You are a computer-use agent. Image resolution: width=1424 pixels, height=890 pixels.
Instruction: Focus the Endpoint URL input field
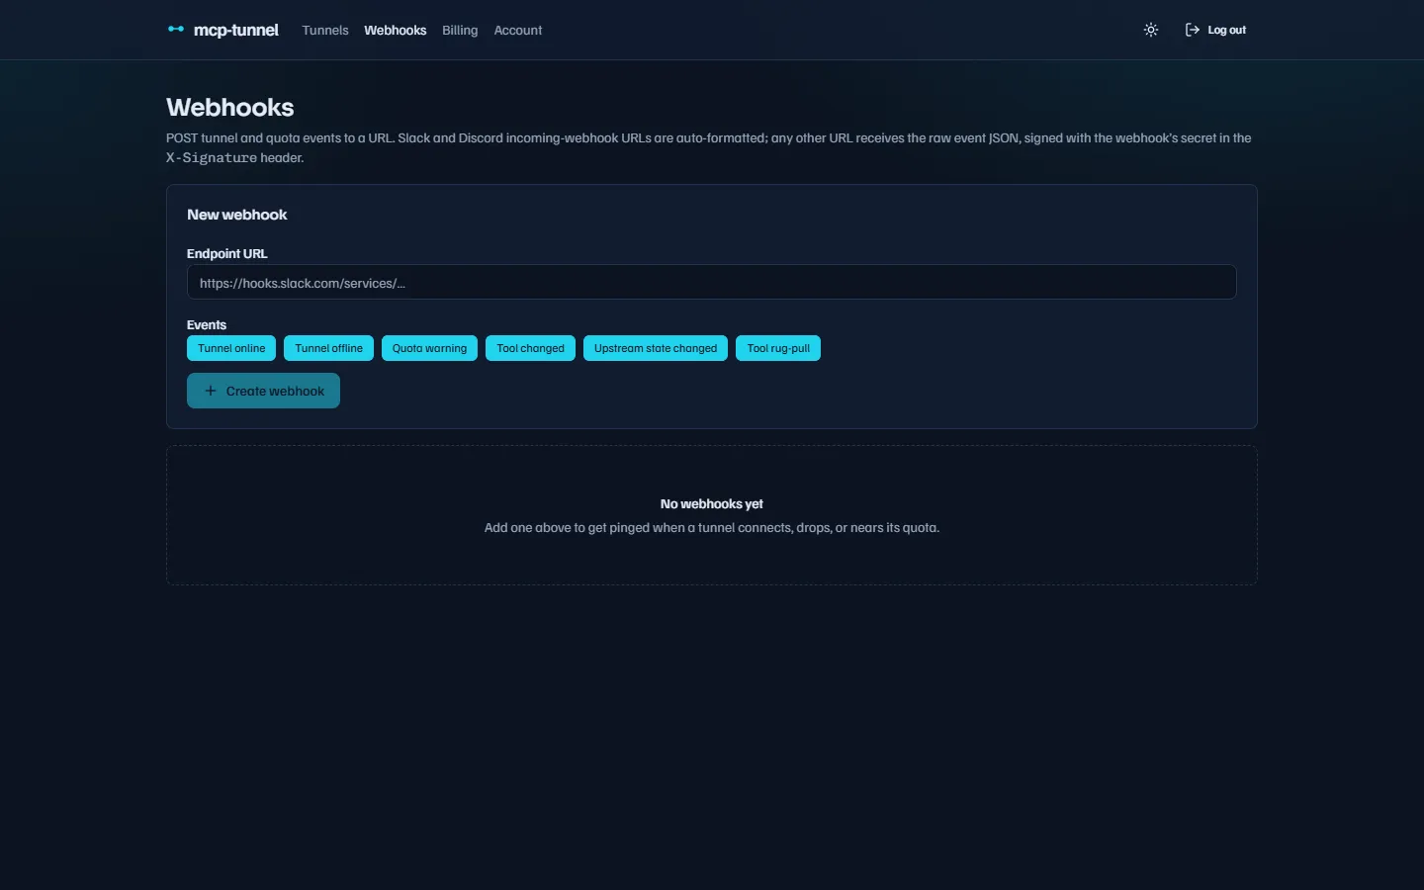point(712,282)
